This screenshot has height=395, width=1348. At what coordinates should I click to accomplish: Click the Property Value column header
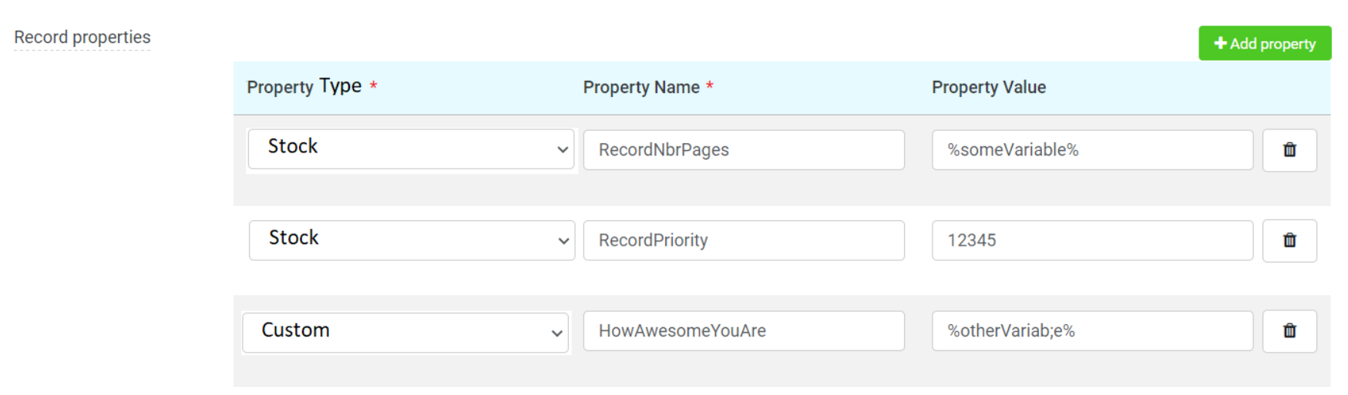[988, 88]
